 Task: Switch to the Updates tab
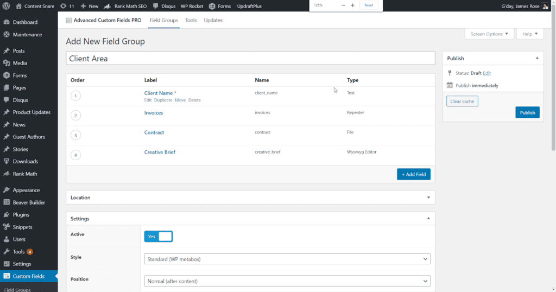click(213, 20)
